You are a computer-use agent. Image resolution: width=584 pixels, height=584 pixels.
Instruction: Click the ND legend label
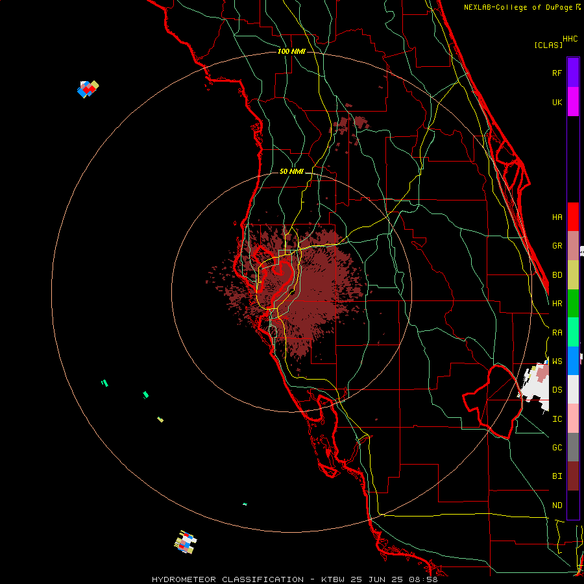(557, 505)
